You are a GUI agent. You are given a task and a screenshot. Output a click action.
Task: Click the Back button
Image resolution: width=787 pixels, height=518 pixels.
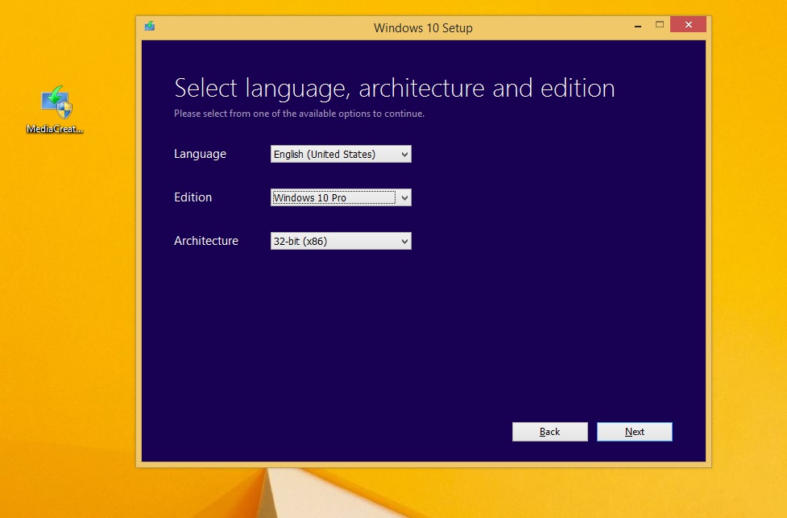point(549,432)
